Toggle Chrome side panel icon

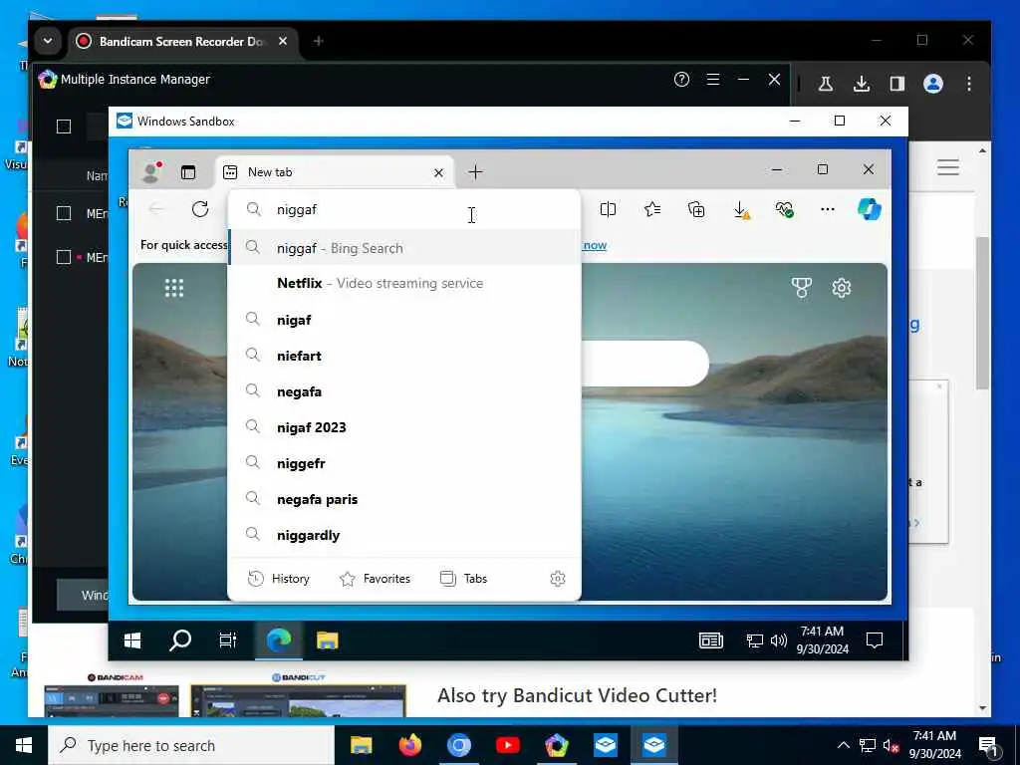click(x=897, y=84)
